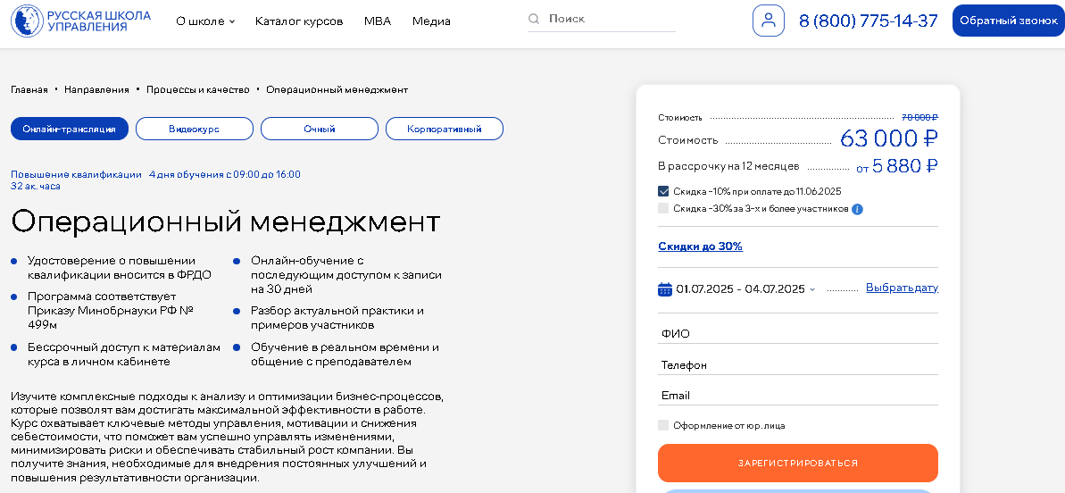Check the 'Оформление от юр. лица' box
The height and width of the screenshot is (493, 1065).
tap(663, 426)
